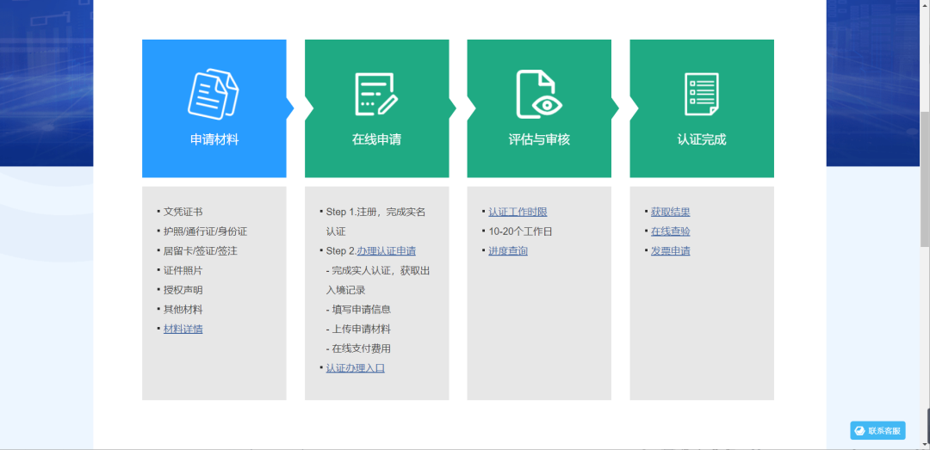Viewport: 930px width, 450px height.
Task: Click the file-eye icon above 评估与审核
Action: click(x=538, y=95)
